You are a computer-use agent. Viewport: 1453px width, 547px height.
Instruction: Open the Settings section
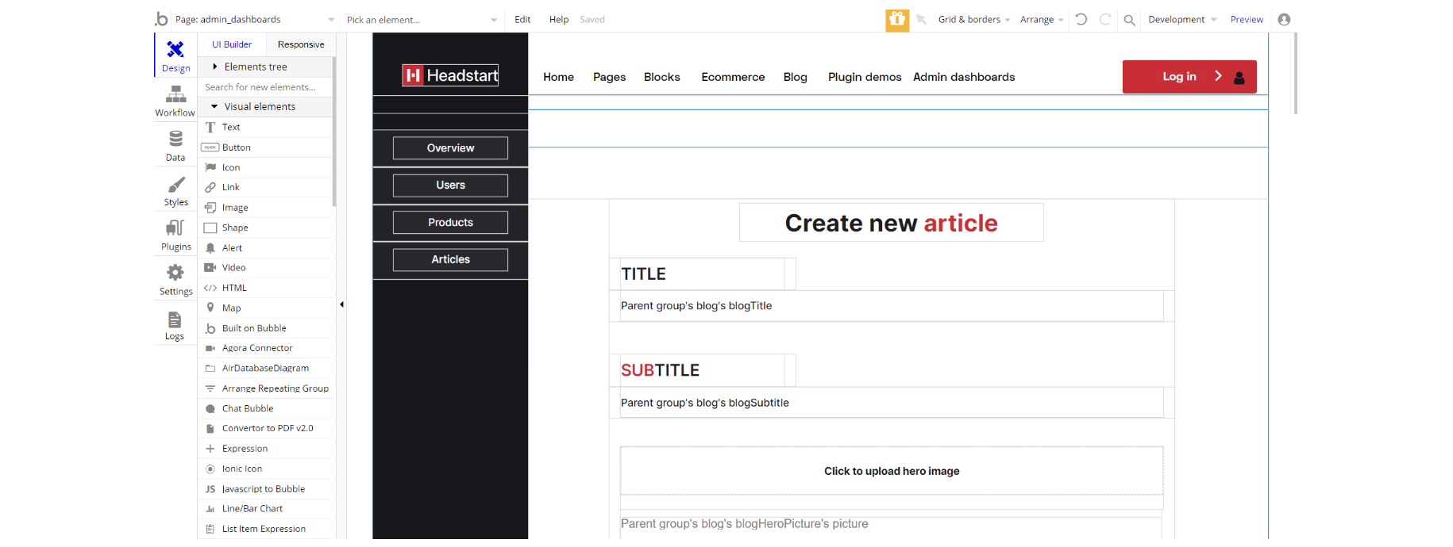[175, 279]
